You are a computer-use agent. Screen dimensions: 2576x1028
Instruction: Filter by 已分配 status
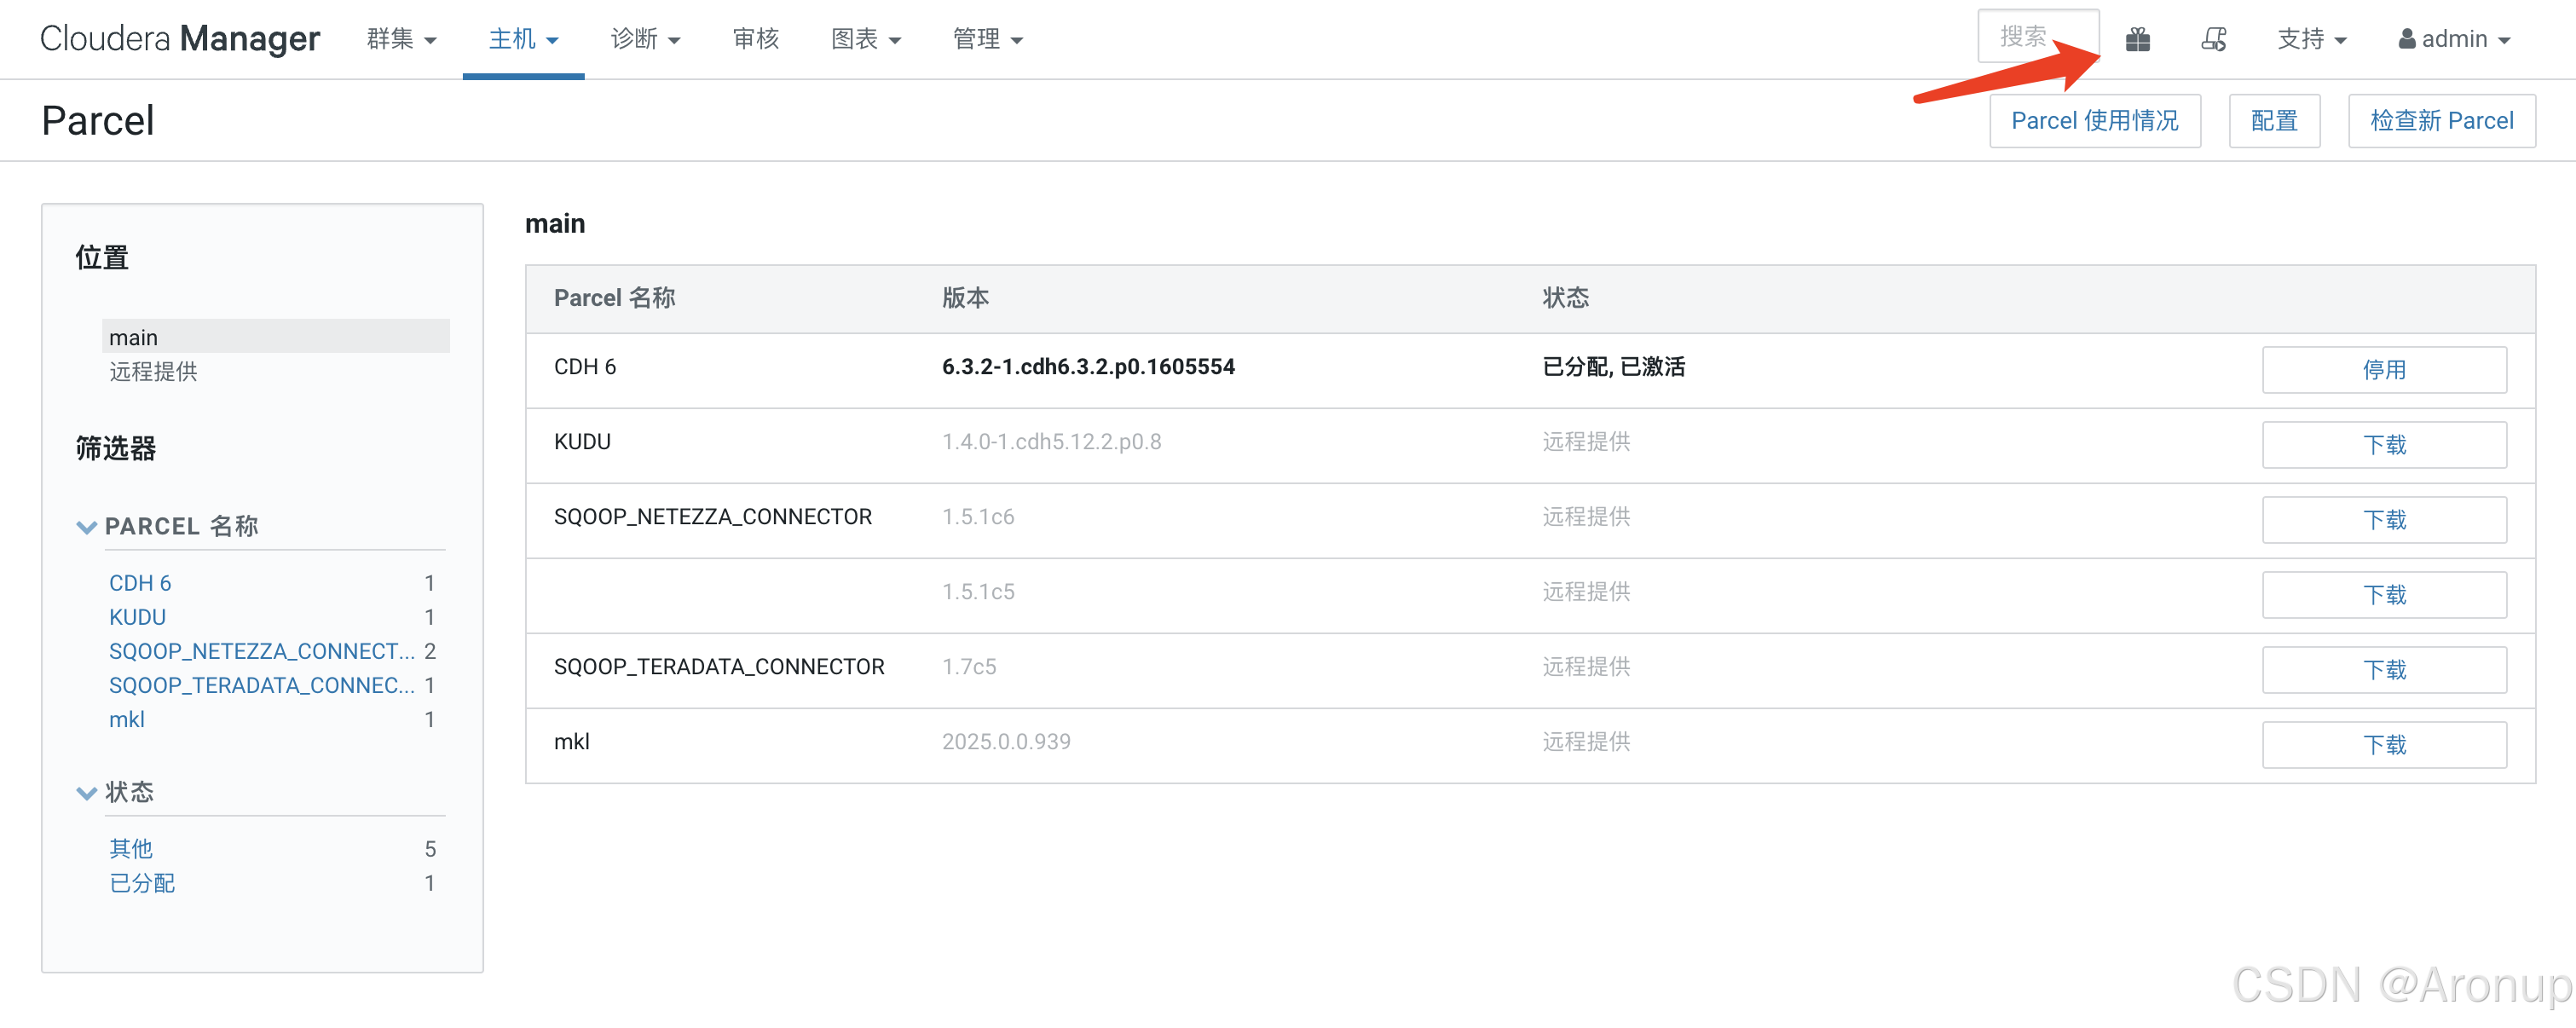click(x=142, y=883)
